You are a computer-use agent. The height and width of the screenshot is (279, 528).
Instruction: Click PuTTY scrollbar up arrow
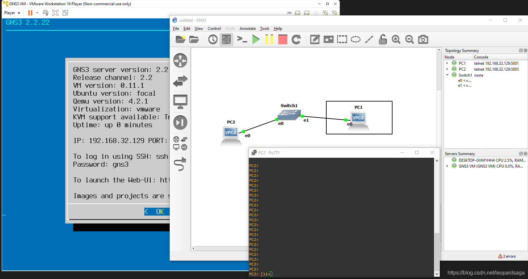tap(437, 161)
